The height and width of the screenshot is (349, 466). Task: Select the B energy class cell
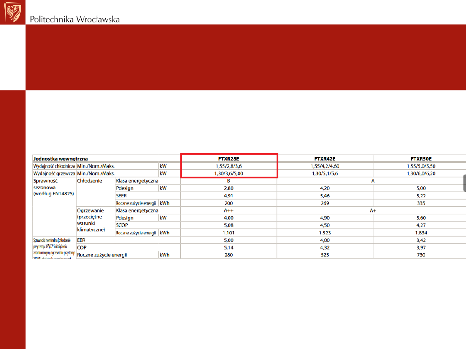click(229, 181)
